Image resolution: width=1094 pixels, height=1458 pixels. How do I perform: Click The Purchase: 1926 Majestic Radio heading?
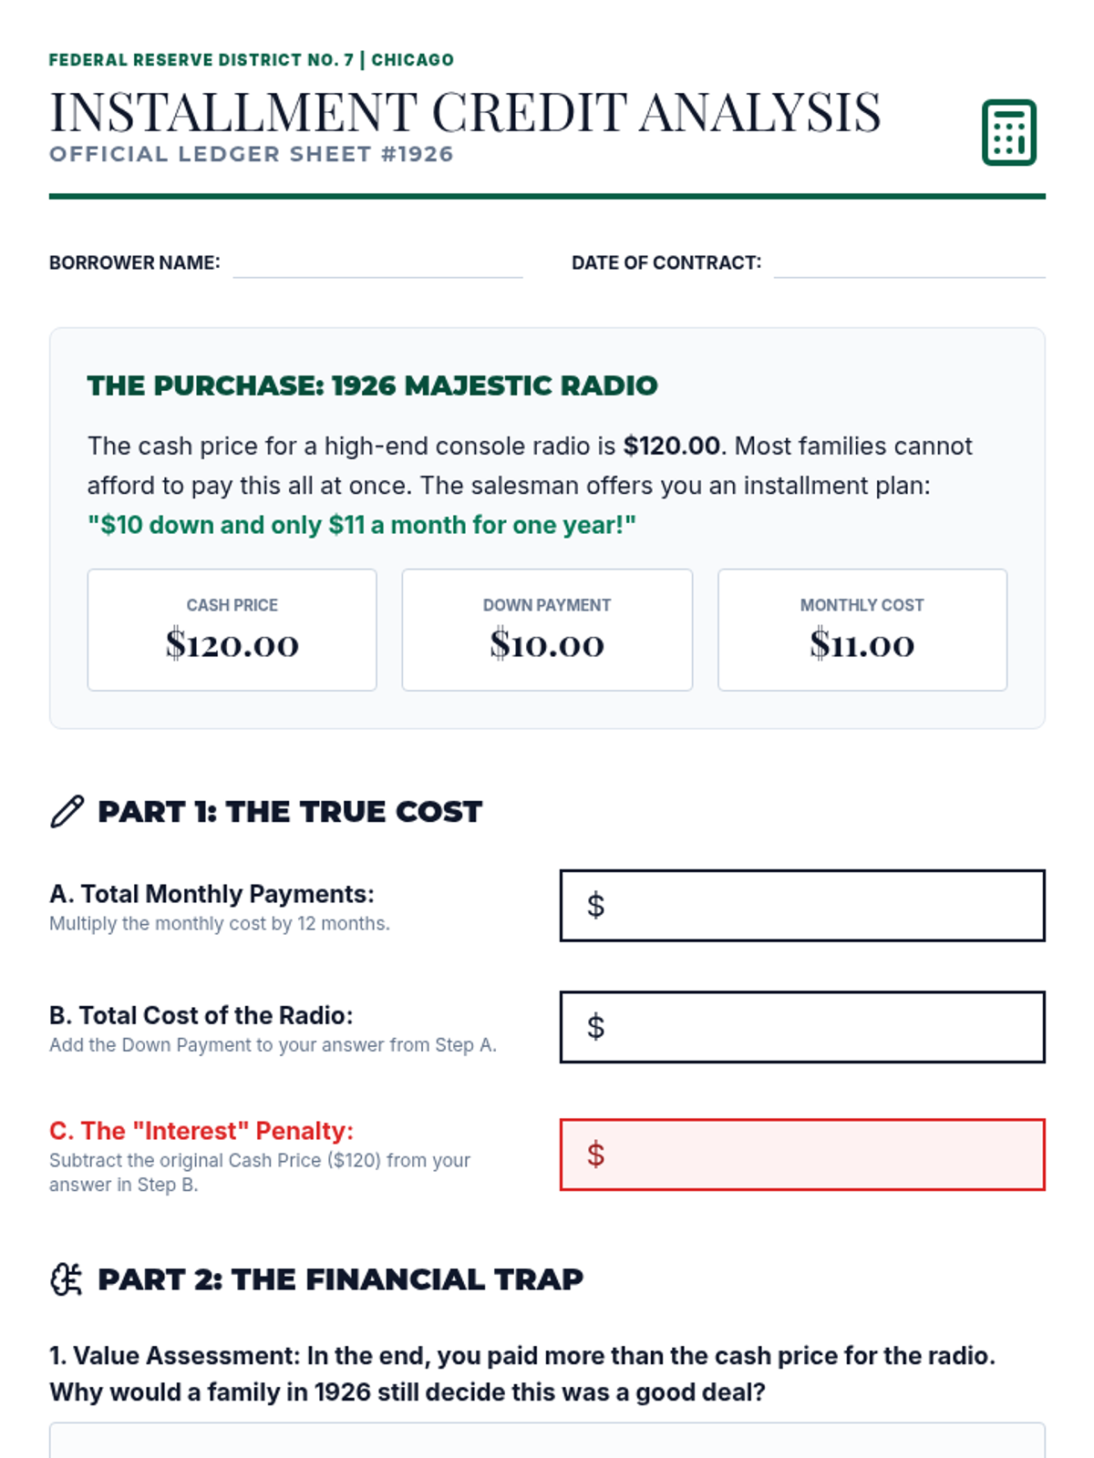tap(372, 385)
